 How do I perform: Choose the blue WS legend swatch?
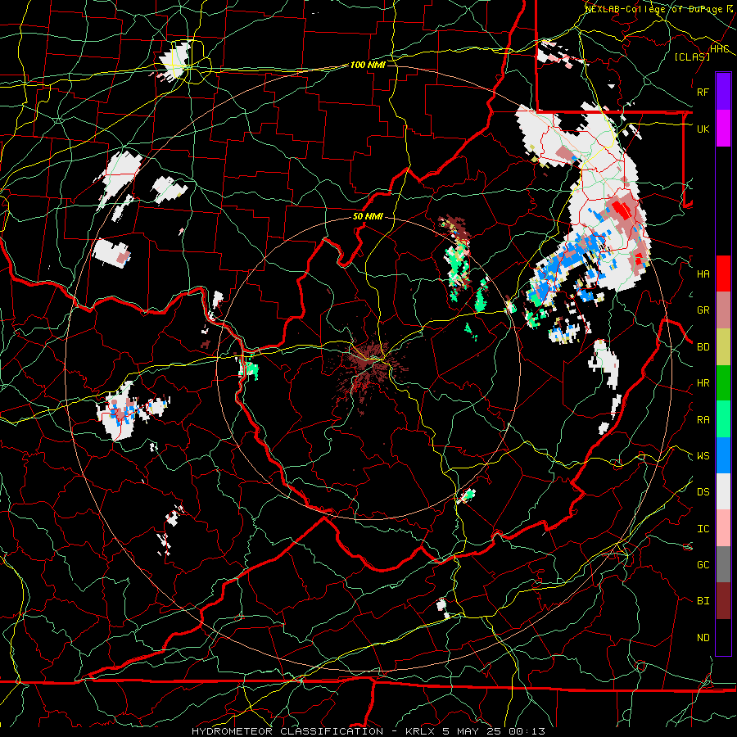723,455
